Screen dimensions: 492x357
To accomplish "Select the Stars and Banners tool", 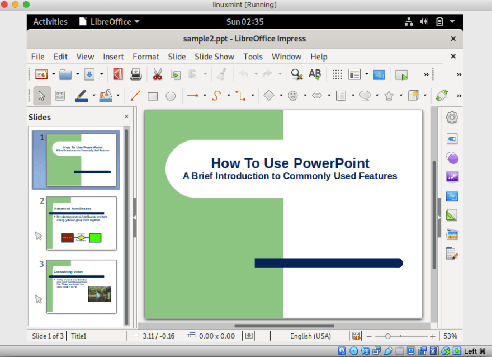I will pos(389,96).
